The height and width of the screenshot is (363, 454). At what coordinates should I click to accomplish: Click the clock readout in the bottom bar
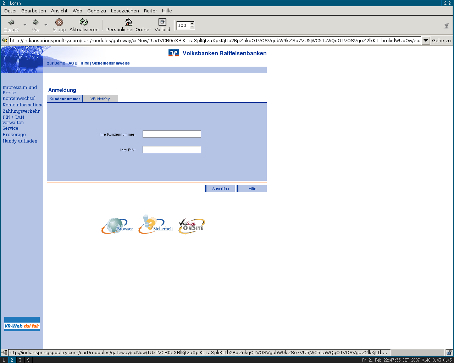point(407,360)
